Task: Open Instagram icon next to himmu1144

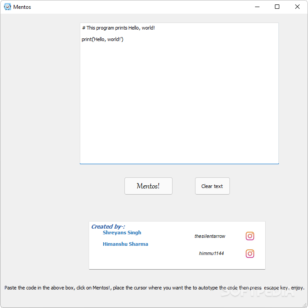Action: [x=250, y=253]
